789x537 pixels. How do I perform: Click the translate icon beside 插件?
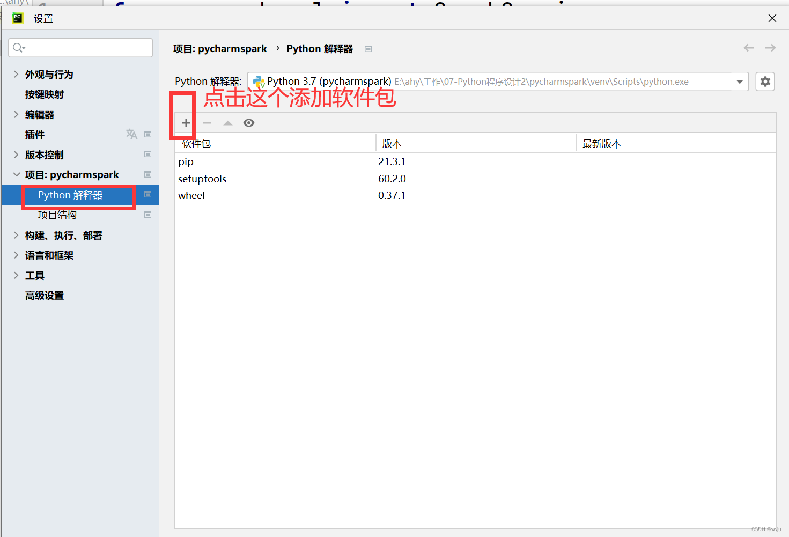click(x=131, y=134)
